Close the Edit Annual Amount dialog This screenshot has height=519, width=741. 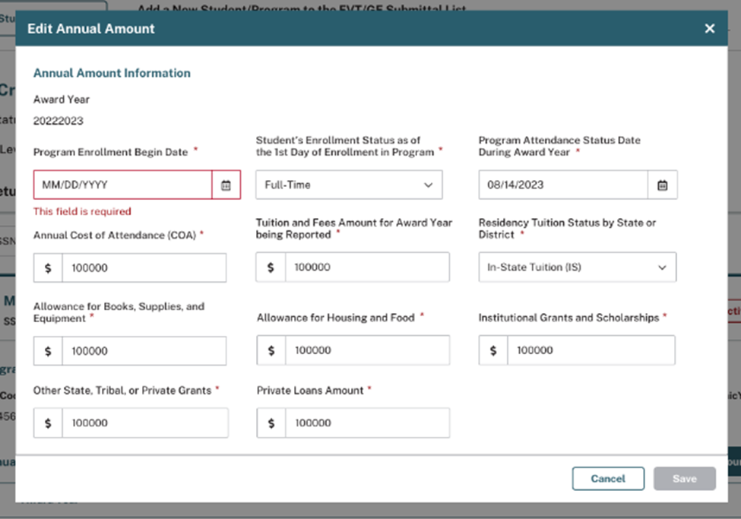coord(709,29)
